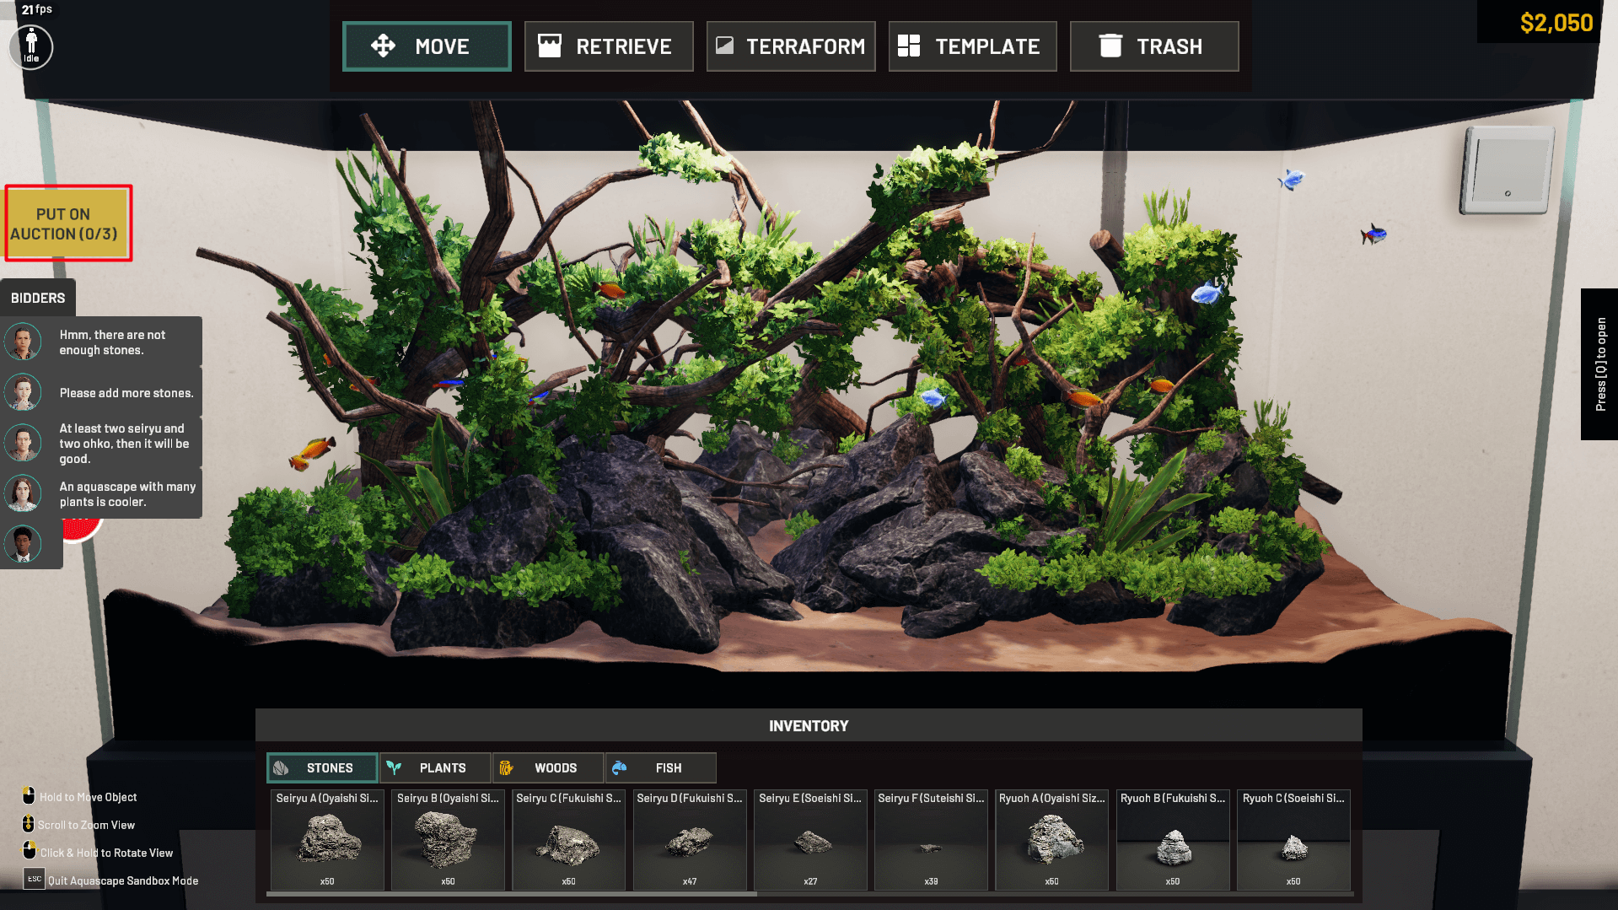
Task: Click the inventory horizontal scrollbar
Action: pyautogui.click(x=511, y=894)
